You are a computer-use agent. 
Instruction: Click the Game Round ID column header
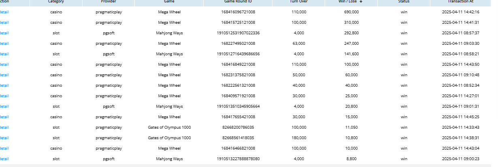238,2
